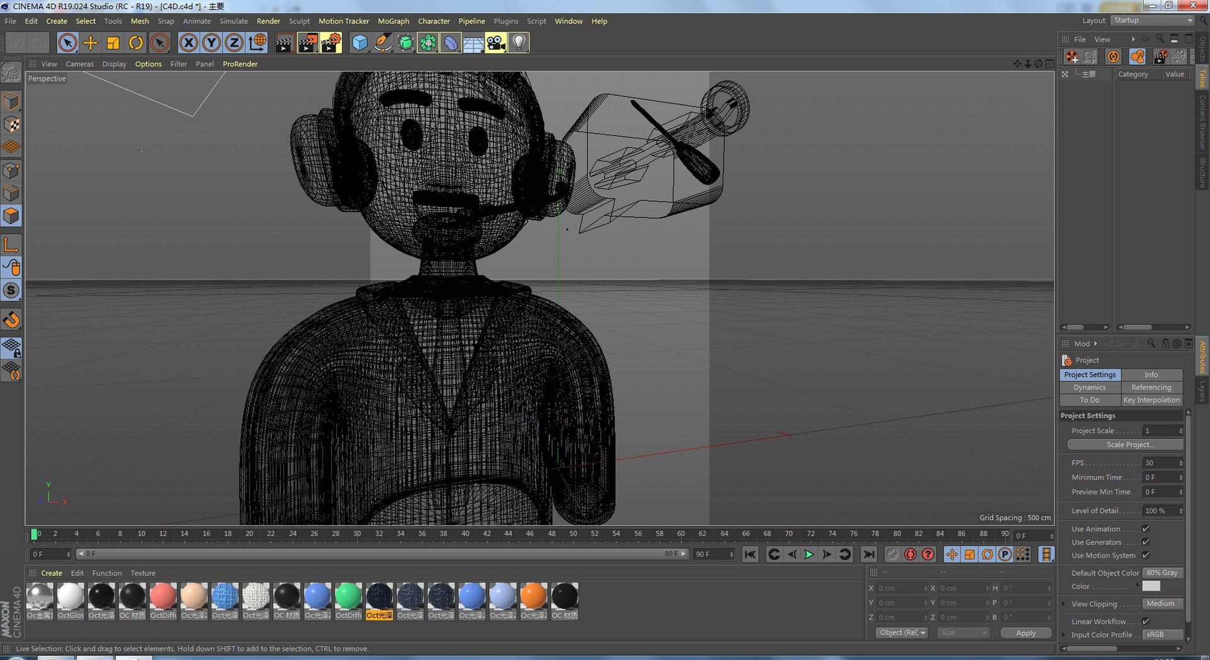The width and height of the screenshot is (1210, 660).
Task: Add a subdivision surface generator
Action: click(x=405, y=43)
